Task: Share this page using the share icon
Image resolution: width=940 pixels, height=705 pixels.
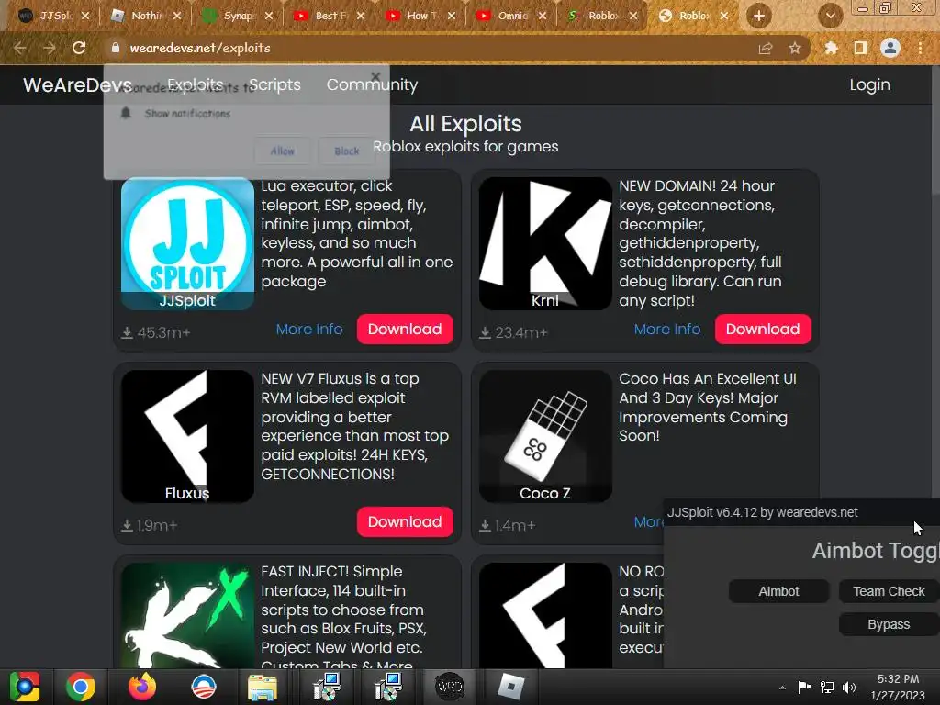Action: pos(766,48)
